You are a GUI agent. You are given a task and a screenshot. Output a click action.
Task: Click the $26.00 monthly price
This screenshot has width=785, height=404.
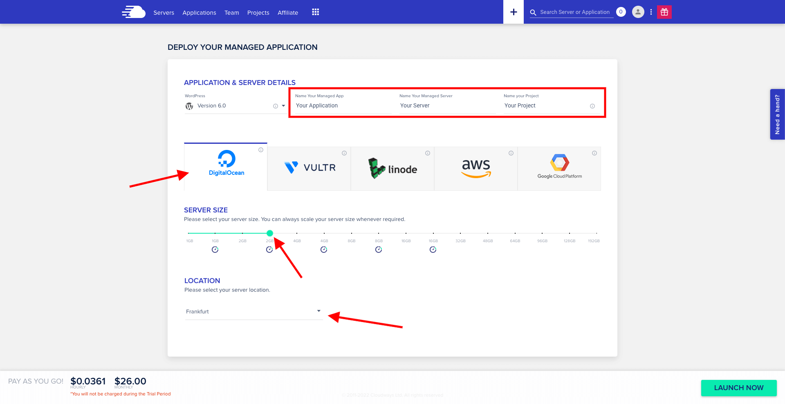[130, 381]
